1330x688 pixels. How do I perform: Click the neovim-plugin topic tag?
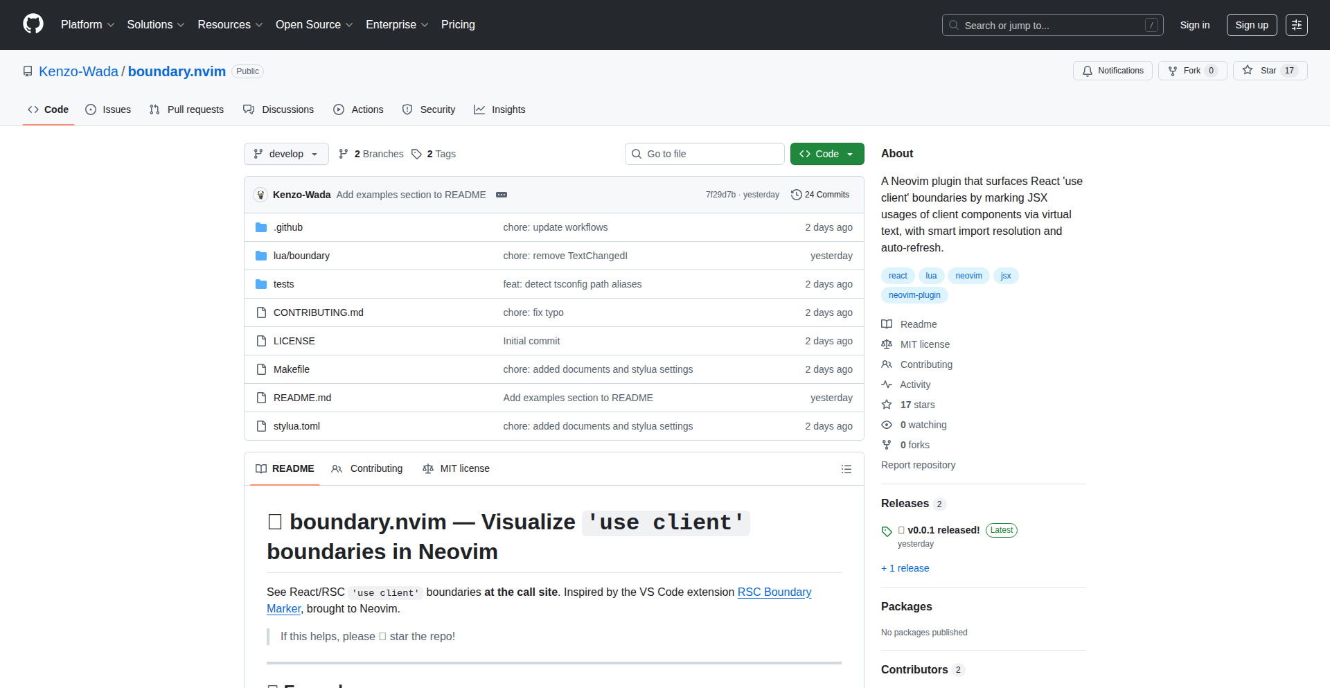tap(914, 295)
